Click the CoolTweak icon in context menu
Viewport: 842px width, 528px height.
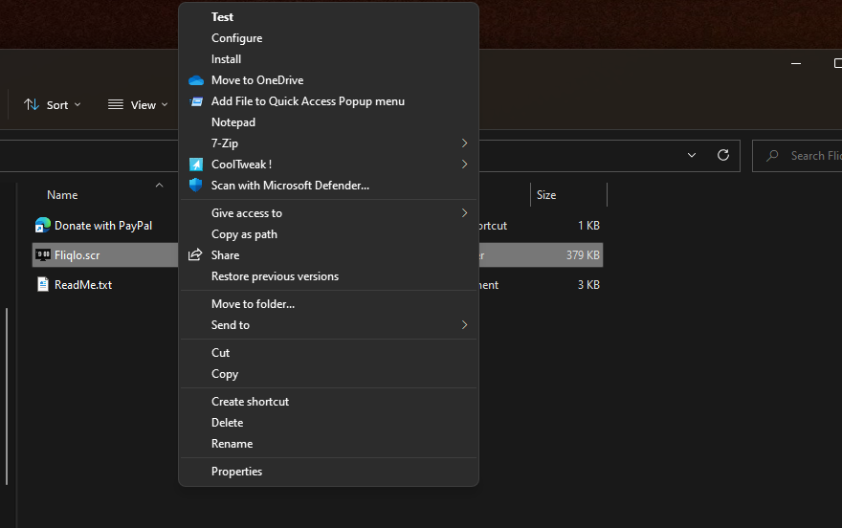(x=196, y=165)
